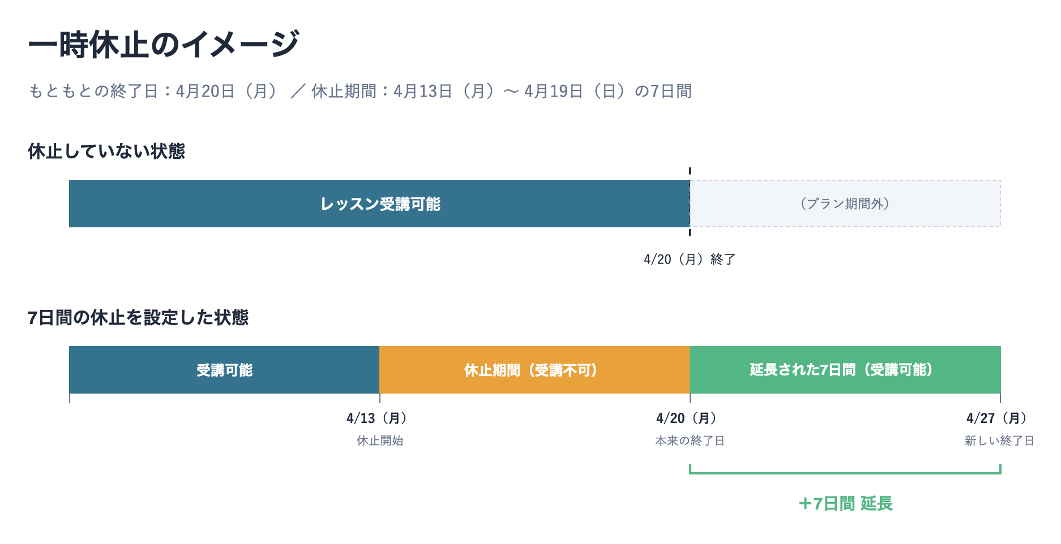1061x544 pixels.
Task: Click the tick mark at timeline start
Action: (70, 398)
